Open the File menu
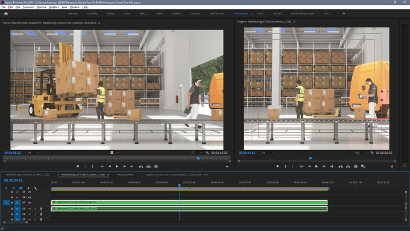Image resolution: width=410 pixels, height=231 pixels. pyautogui.click(x=3, y=7)
